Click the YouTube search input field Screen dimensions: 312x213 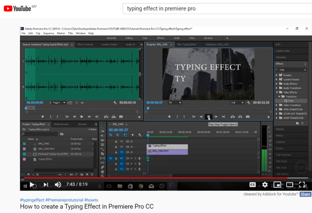coord(216,9)
